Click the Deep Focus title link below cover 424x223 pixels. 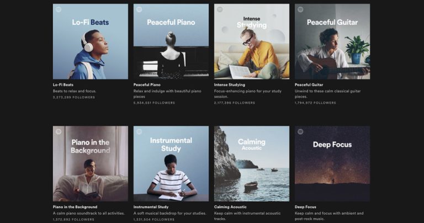point(305,207)
